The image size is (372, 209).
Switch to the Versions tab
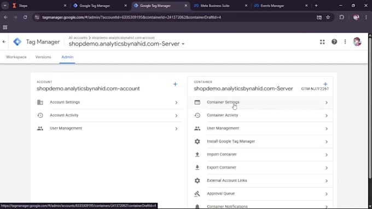click(43, 57)
